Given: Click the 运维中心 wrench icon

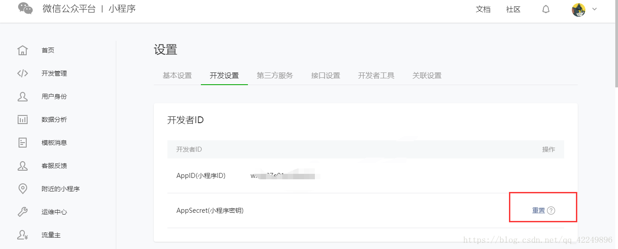Looking at the screenshot, I should [23, 212].
